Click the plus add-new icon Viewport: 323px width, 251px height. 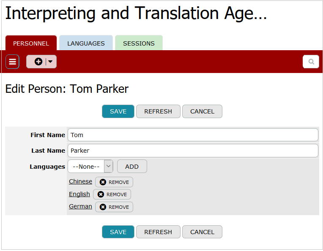(x=38, y=62)
